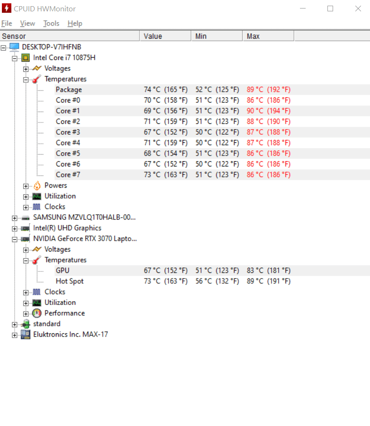Click the NVIDIA GeForce graphics card icon
The height and width of the screenshot is (426, 370).
point(26,239)
